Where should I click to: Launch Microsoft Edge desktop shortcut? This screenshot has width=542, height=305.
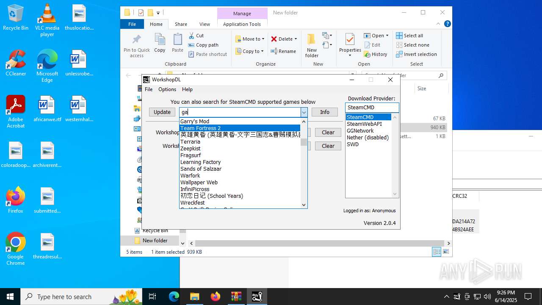click(47, 66)
